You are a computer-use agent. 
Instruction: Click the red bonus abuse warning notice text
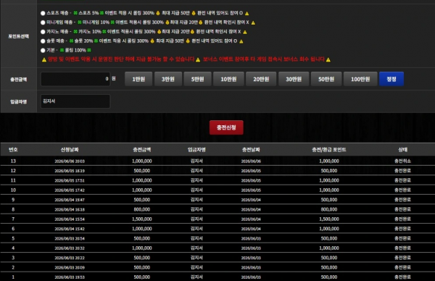pos(186,59)
